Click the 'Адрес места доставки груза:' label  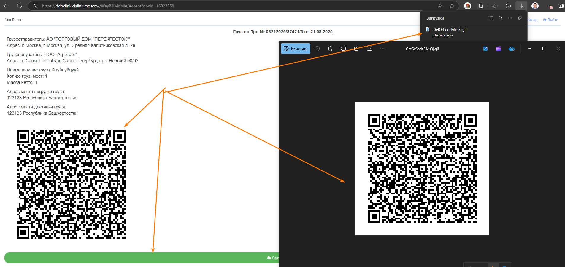pyautogui.click(x=36, y=107)
